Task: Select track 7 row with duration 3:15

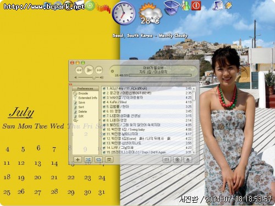Action: click(x=147, y=116)
